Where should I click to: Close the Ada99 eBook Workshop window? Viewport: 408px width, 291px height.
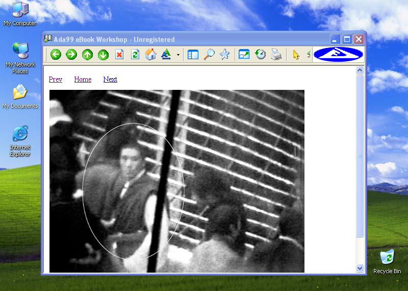click(359, 39)
